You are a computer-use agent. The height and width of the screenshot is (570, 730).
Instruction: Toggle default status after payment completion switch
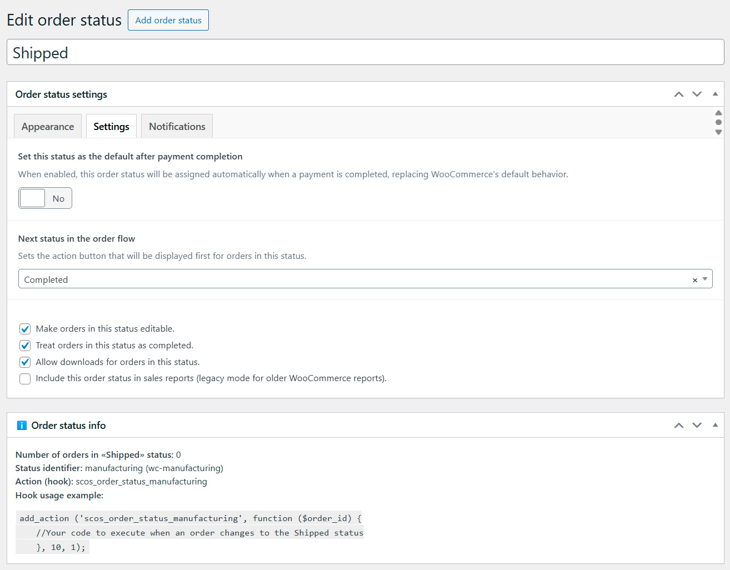tap(45, 198)
